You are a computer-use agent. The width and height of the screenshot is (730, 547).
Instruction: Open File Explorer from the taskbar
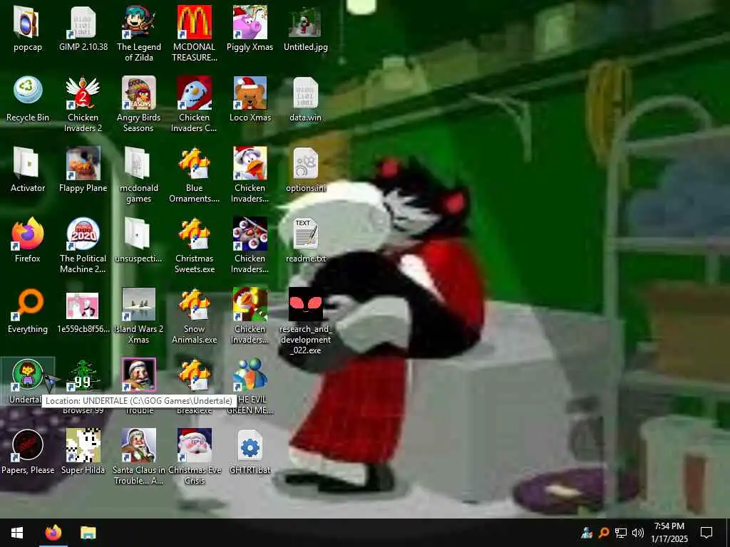[x=88, y=533]
